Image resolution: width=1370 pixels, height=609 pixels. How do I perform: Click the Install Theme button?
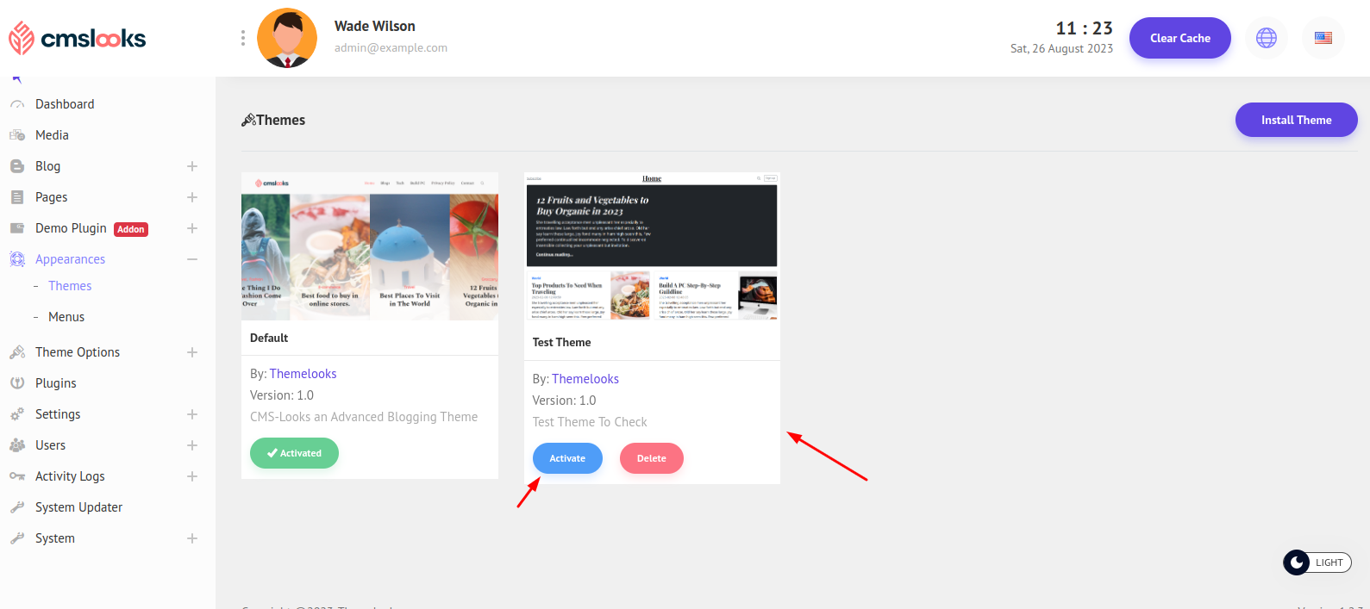pos(1296,120)
